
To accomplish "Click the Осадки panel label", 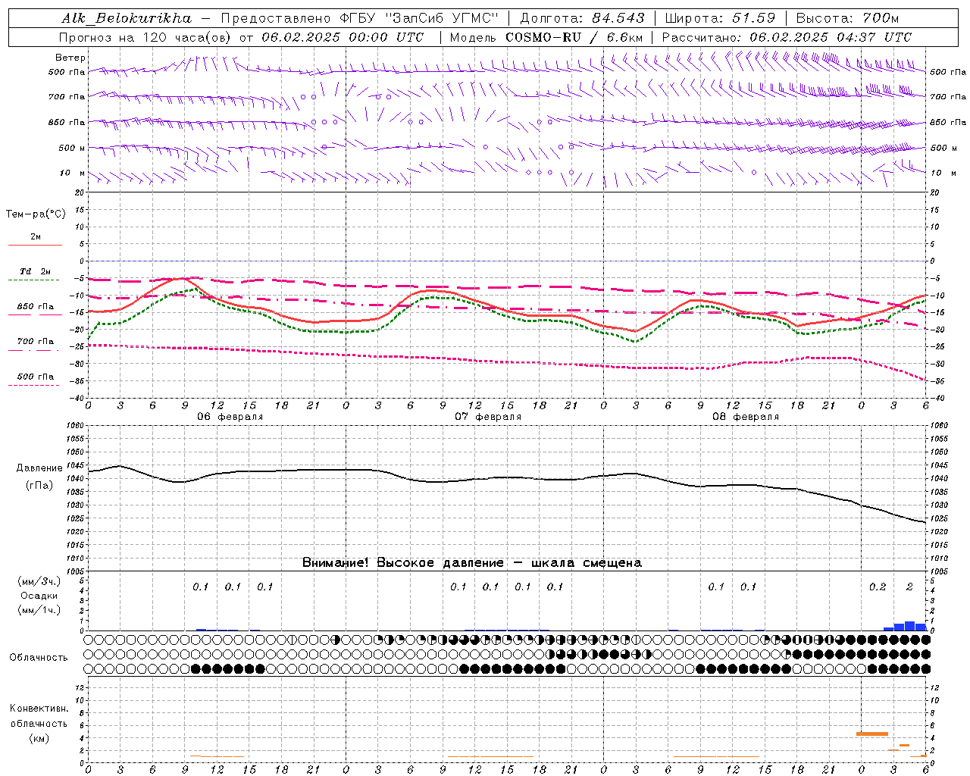I will pyautogui.click(x=39, y=596).
